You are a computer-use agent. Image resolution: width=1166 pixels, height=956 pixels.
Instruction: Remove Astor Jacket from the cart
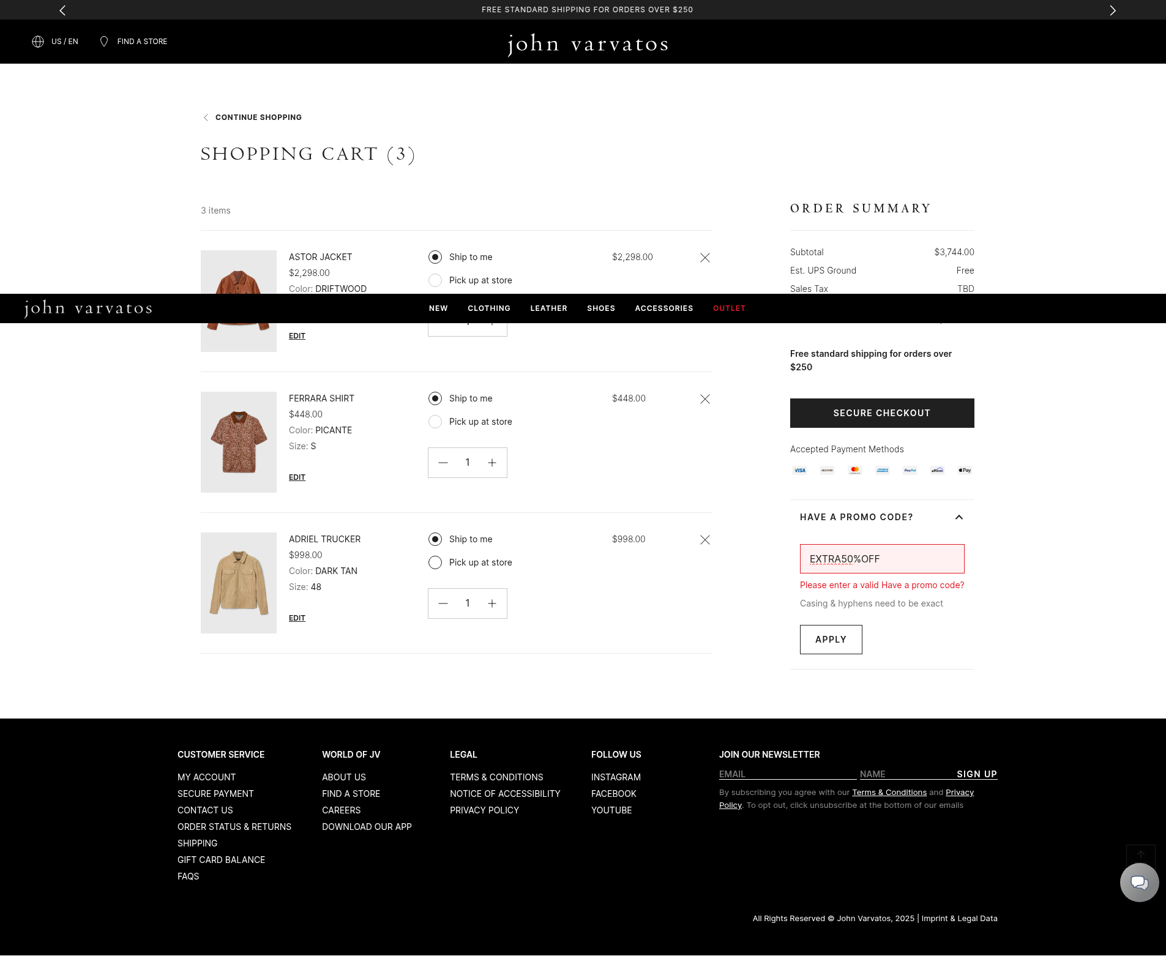click(x=705, y=258)
